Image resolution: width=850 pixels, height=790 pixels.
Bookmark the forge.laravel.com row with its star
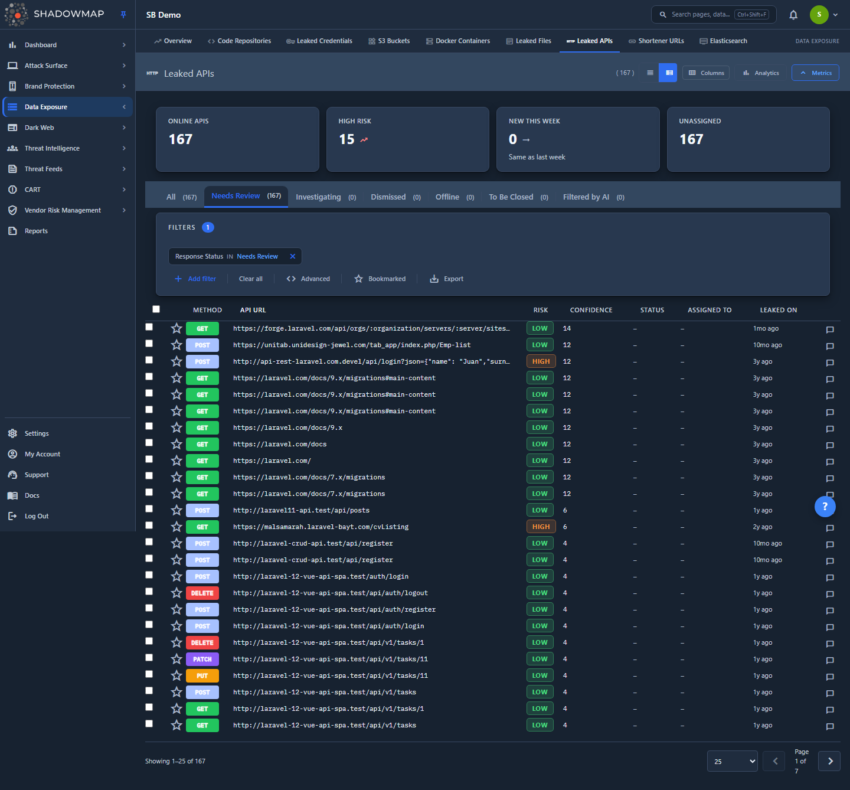pos(176,328)
